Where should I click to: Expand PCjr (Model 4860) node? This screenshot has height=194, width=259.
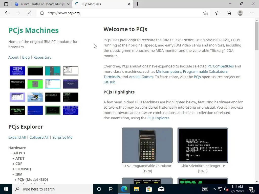(31, 180)
